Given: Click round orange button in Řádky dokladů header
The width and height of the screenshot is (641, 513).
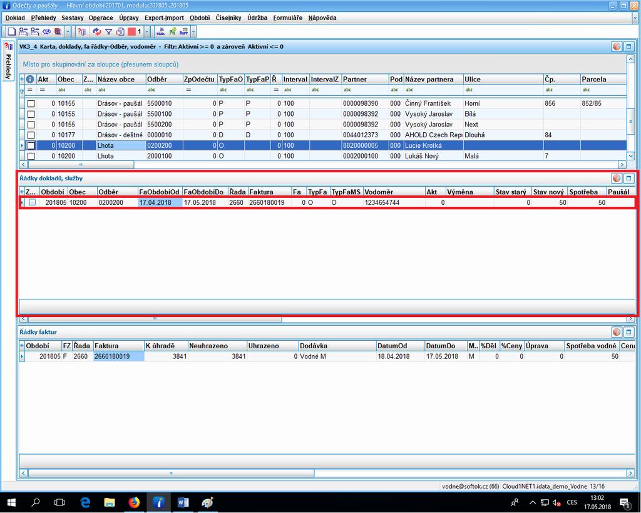Looking at the screenshot, I should [617, 178].
